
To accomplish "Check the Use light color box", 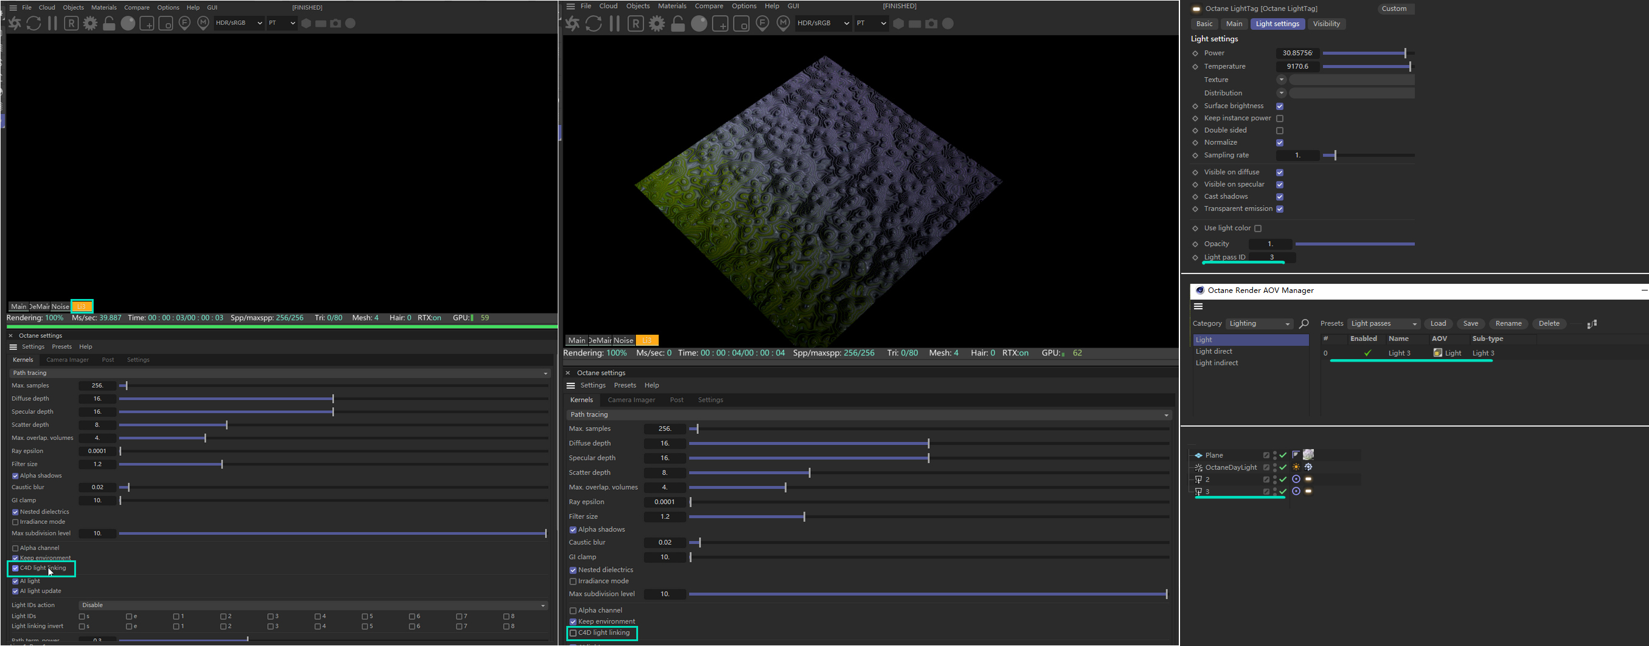I will click(1258, 229).
